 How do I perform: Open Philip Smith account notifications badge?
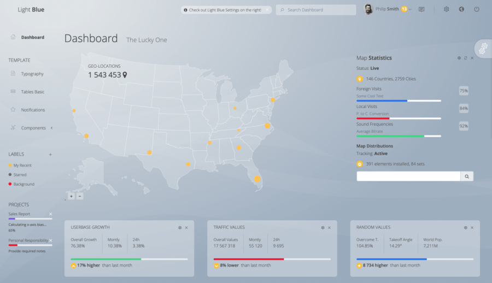coord(404,9)
